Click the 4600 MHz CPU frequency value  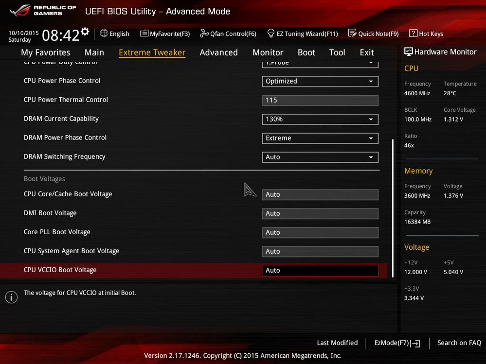click(x=417, y=93)
